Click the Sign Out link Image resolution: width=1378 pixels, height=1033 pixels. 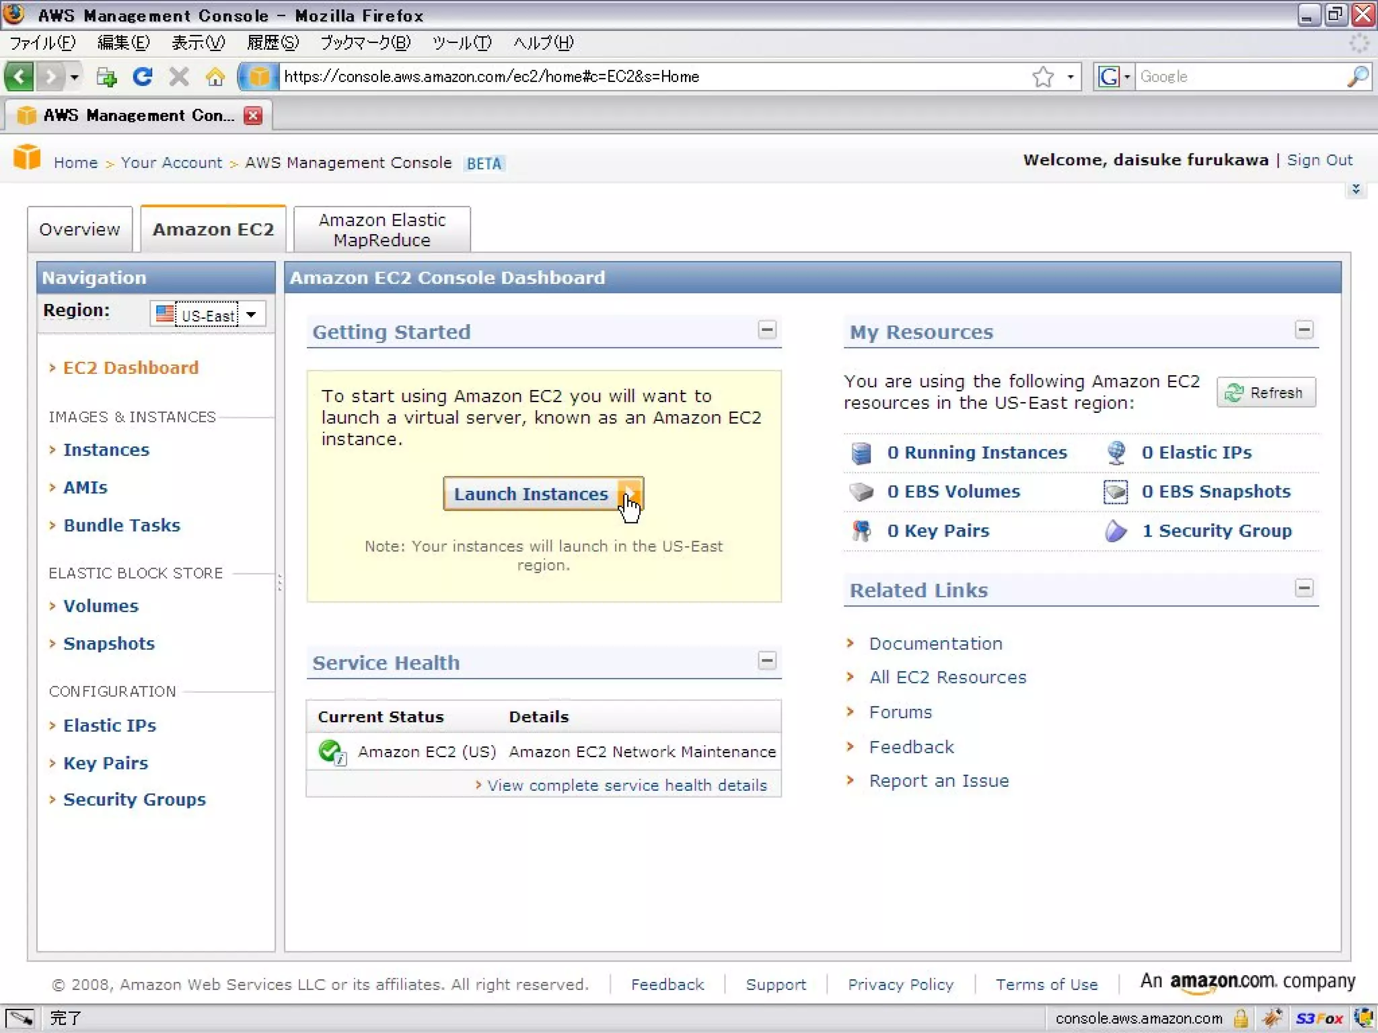(1319, 160)
